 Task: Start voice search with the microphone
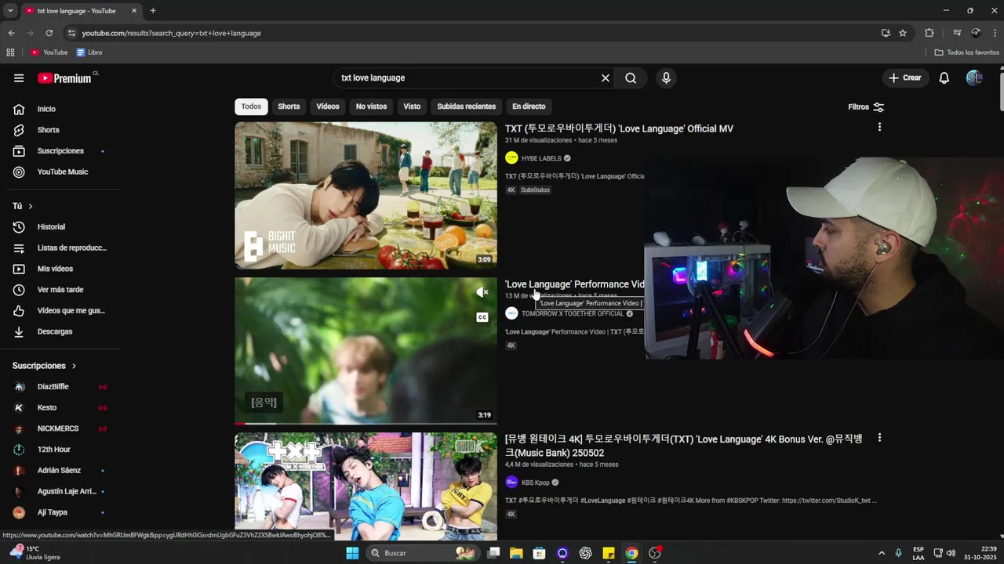[x=666, y=78]
